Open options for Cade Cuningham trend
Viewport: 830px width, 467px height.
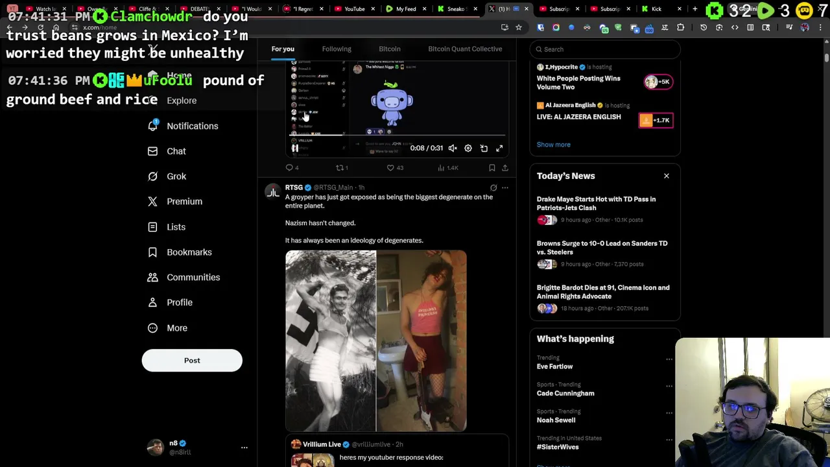click(x=669, y=385)
